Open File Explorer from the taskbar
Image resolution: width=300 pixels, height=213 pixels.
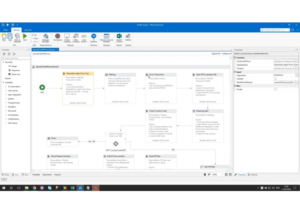[x=27, y=188]
